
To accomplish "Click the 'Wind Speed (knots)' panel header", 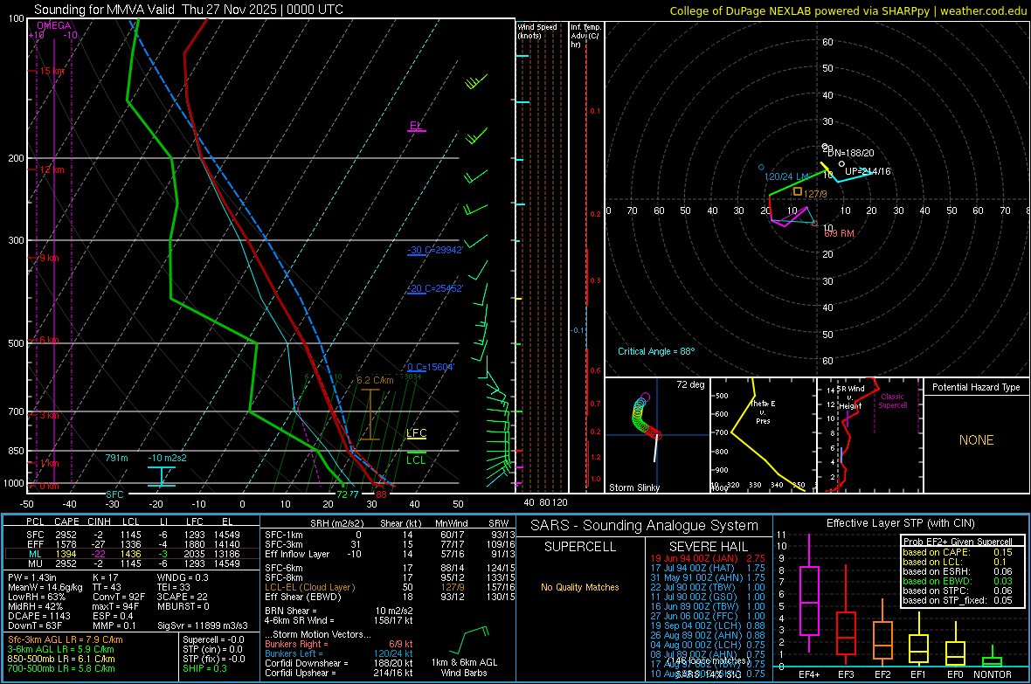I will 536,31.
